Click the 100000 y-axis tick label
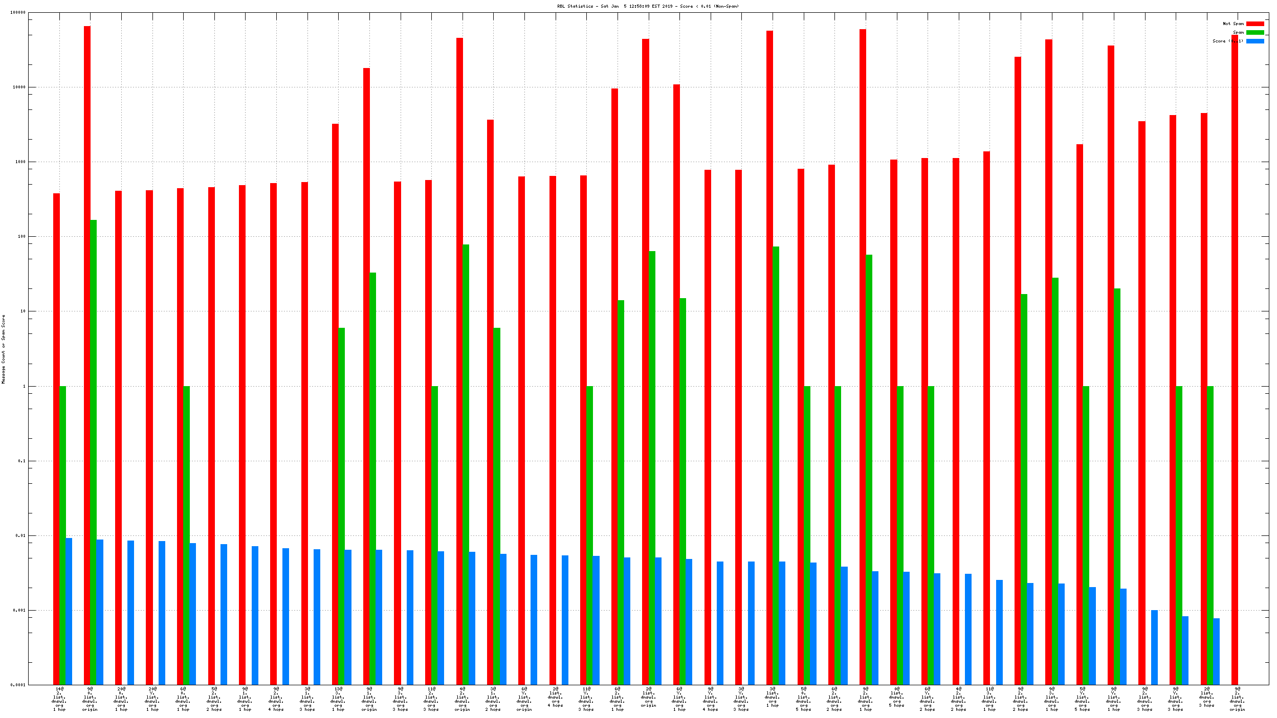Image resolution: width=1277 pixels, height=718 pixels. (x=18, y=12)
